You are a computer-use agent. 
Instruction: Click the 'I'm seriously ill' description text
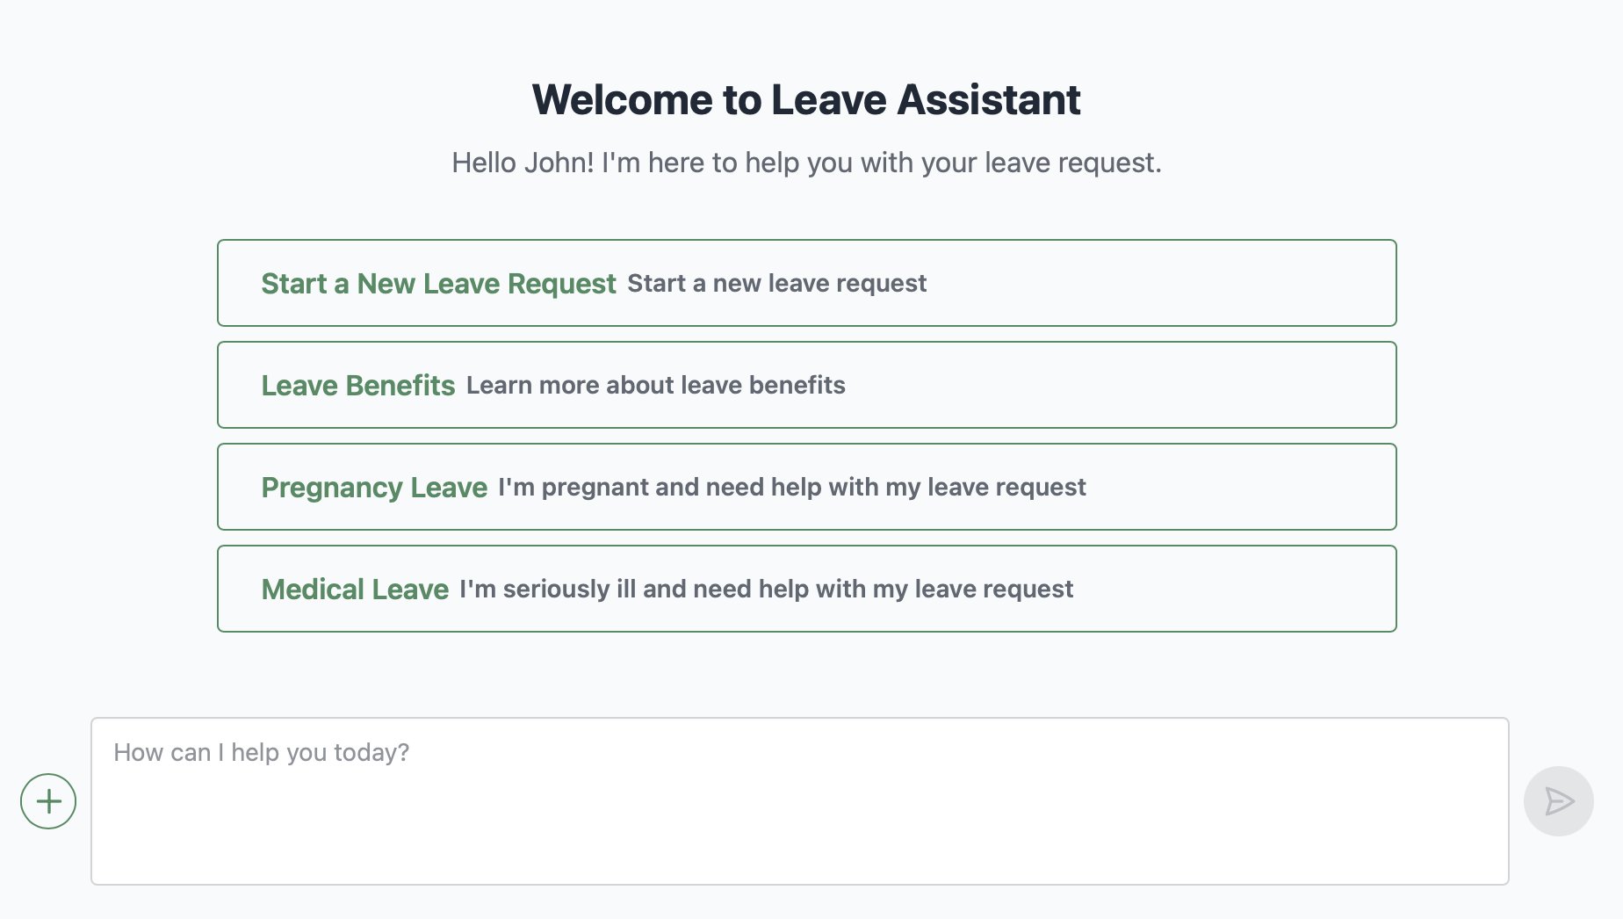(766, 590)
